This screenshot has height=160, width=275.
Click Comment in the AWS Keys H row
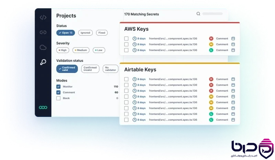[222, 39]
